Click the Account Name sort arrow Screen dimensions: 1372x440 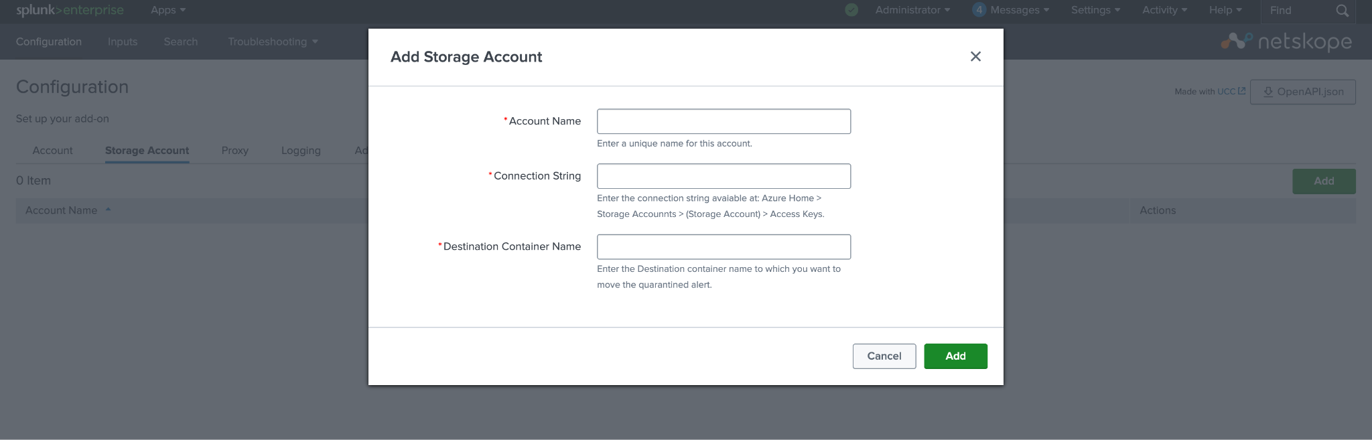[x=108, y=210]
